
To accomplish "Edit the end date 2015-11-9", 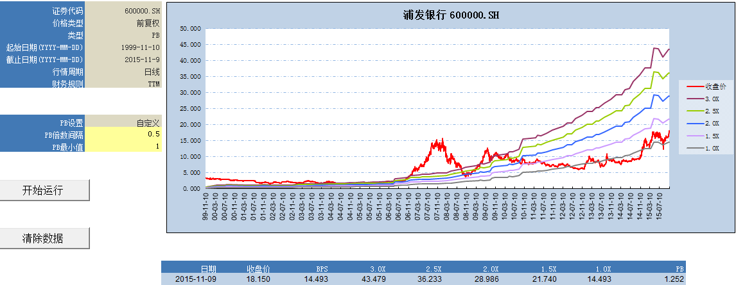I will point(123,60).
